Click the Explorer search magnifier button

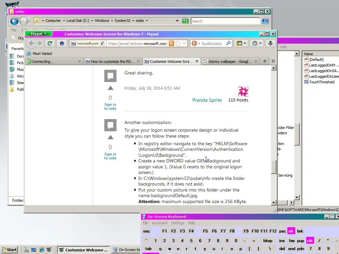(x=265, y=21)
